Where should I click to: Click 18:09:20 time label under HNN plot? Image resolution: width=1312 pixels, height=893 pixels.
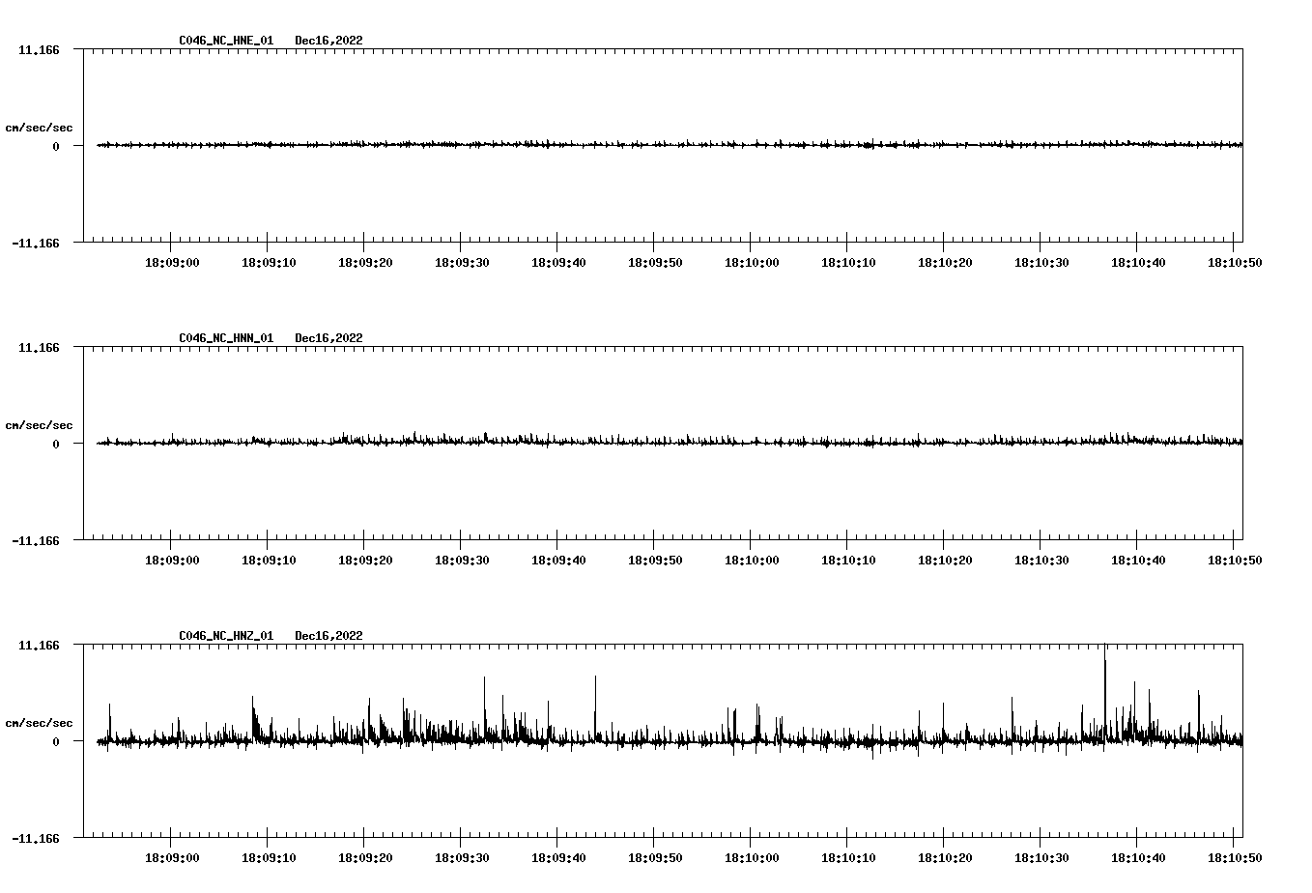pos(365,560)
